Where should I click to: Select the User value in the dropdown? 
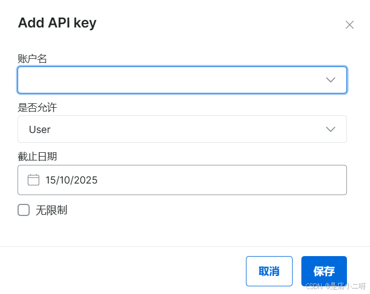pyautogui.click(x=40, y=129)
